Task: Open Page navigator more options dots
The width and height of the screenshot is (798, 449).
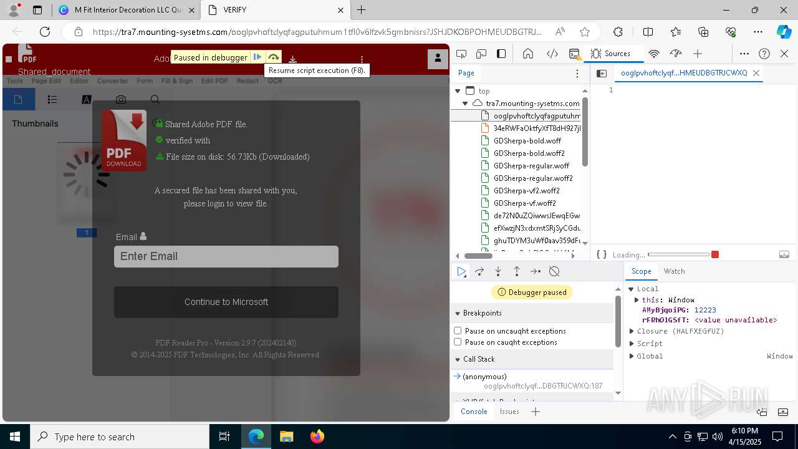Action: 577,73
